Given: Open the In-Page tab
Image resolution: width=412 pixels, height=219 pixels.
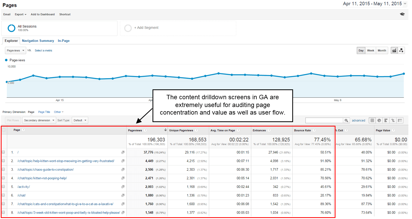Looking at the screenshot, I should [64, 41].
